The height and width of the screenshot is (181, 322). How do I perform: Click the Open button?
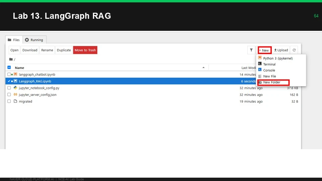(14, 50)
